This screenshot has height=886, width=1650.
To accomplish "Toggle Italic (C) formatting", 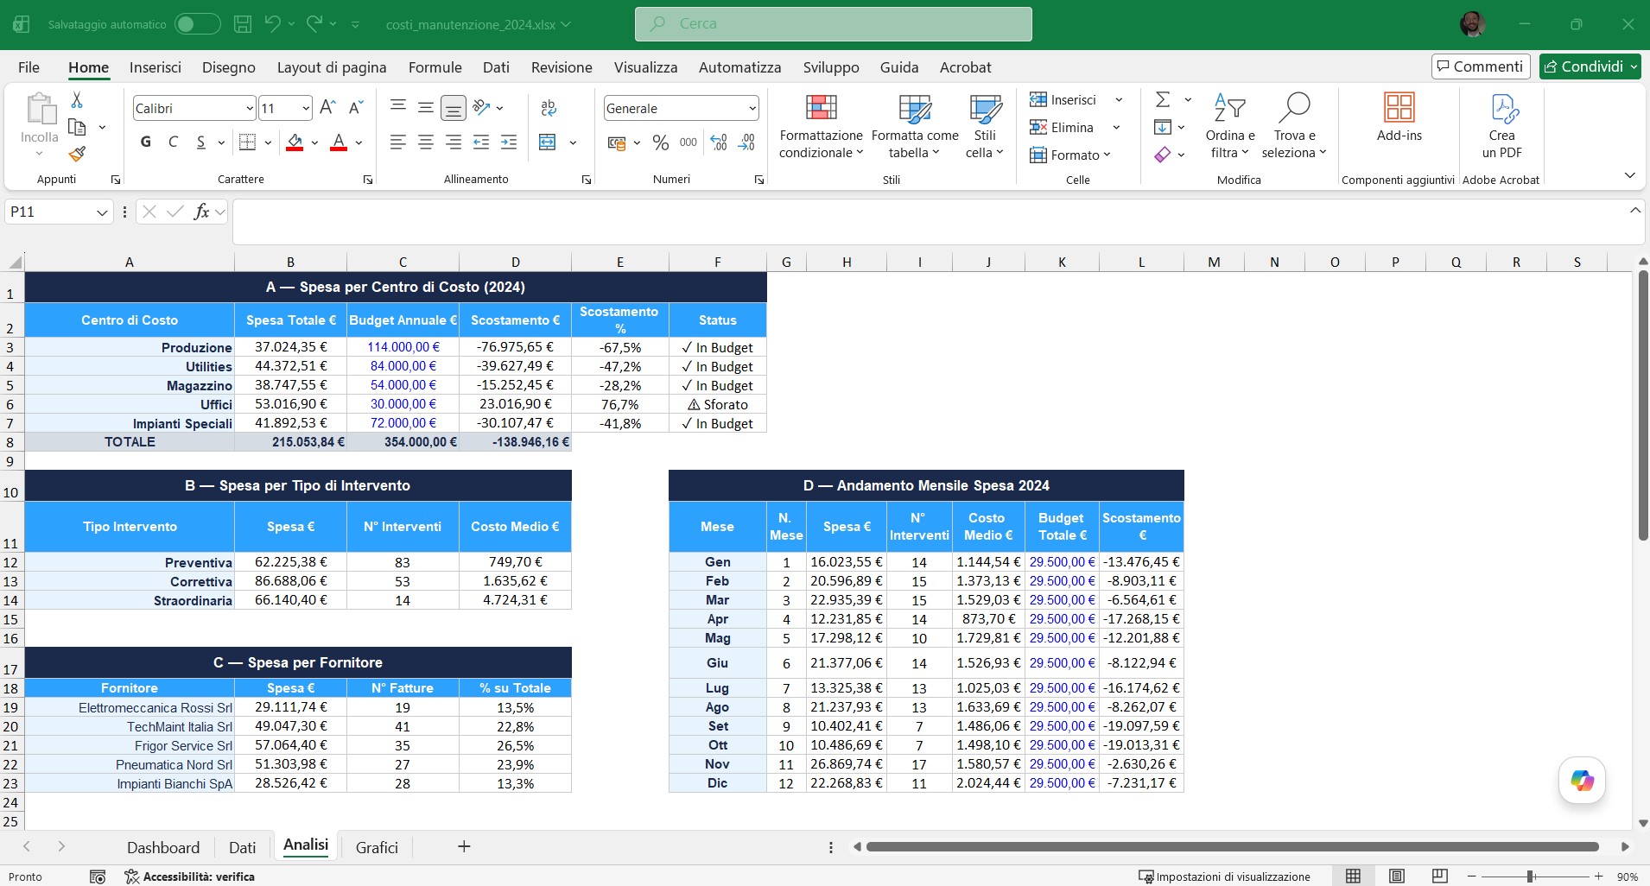I will [x=173, y=142].
